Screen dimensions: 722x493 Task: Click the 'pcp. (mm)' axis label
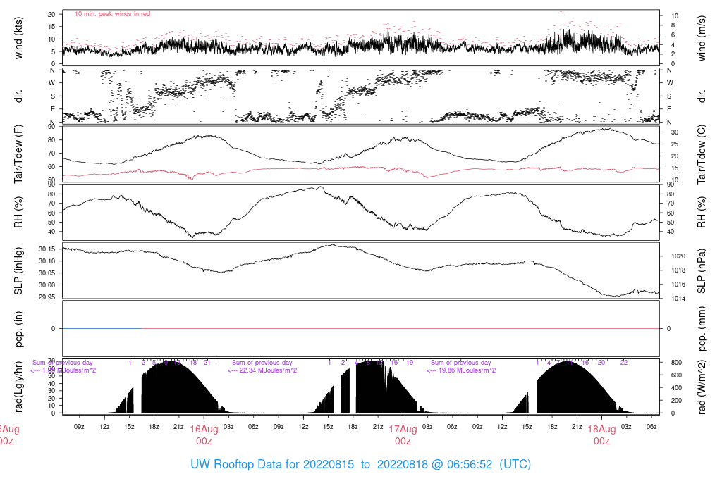702,328
